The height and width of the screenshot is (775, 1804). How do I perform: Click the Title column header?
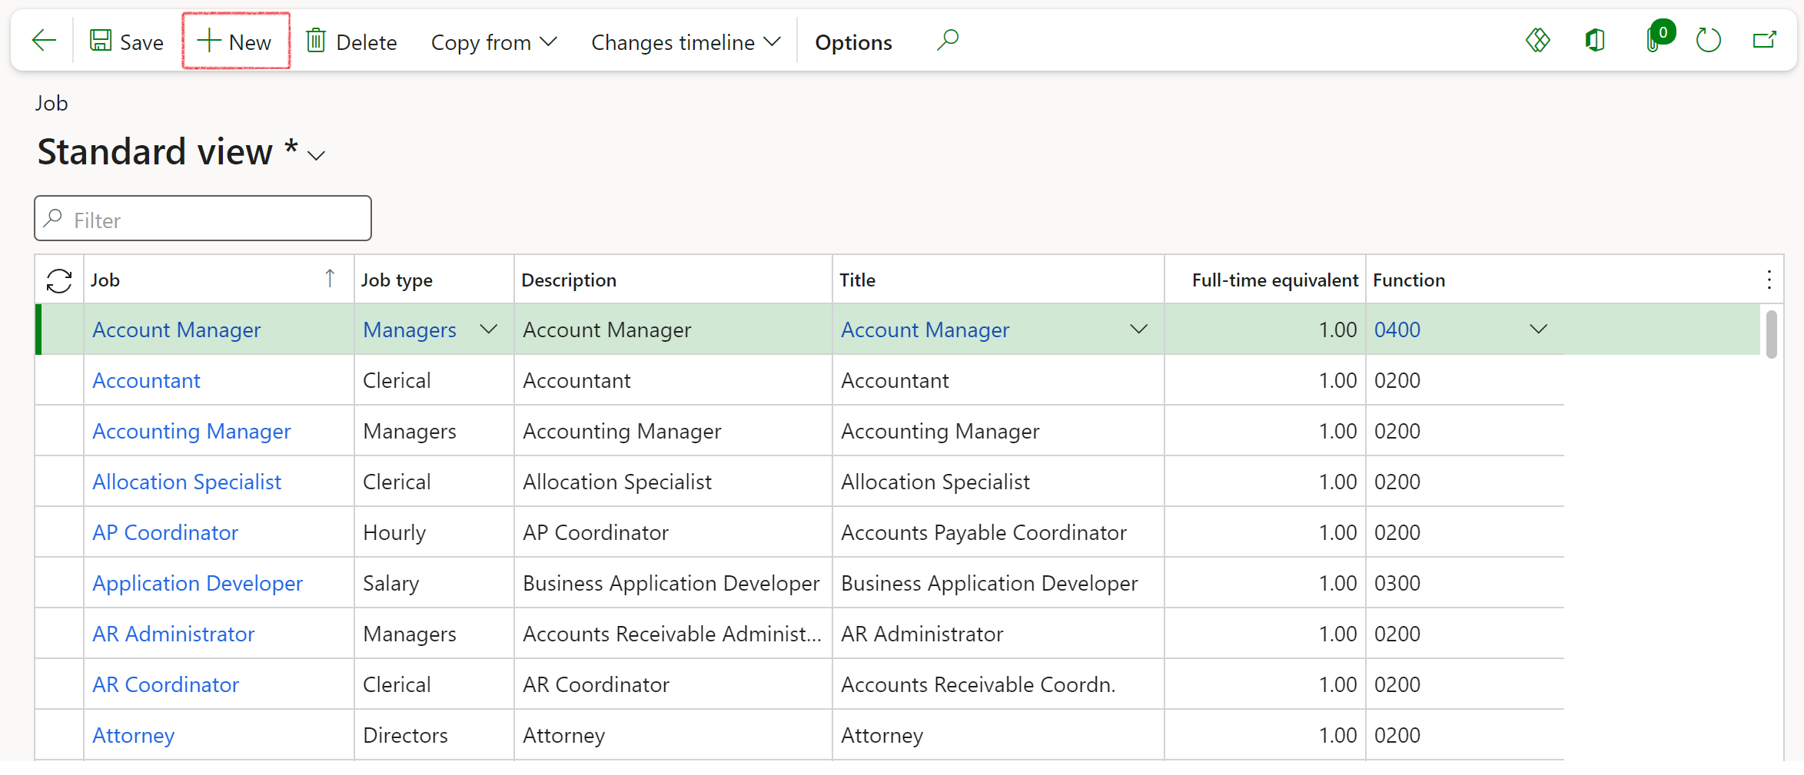tap(998, 280)
